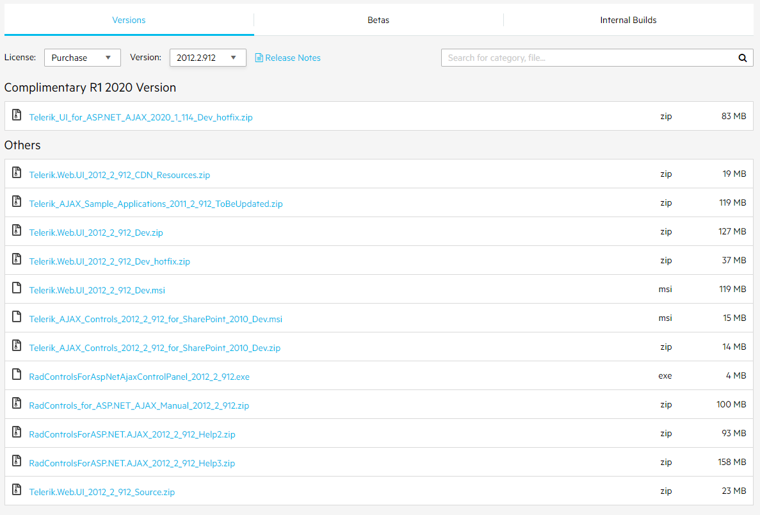Click the file icon beside RadControlsForAspNetAjaxControlPanel_2012_2_912.exe
The image size is (760, 515).
[x=17, y=374]
